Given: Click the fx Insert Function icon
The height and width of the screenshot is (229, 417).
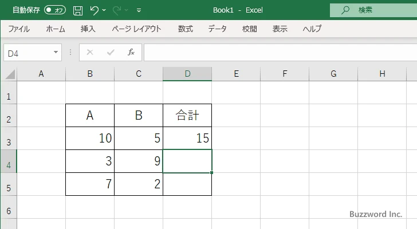Looking at the screenshot, I should [131, 52].
